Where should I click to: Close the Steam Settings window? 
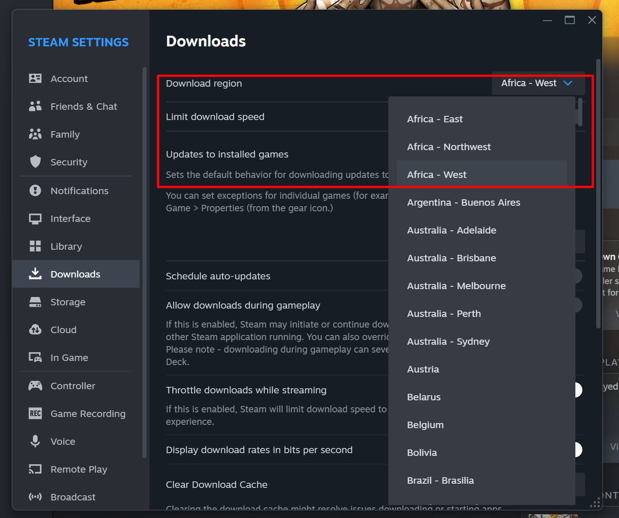tap(592, 20)
